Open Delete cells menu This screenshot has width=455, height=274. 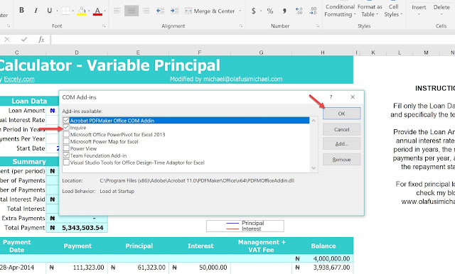pyautogui.click(x=441, y=9)
